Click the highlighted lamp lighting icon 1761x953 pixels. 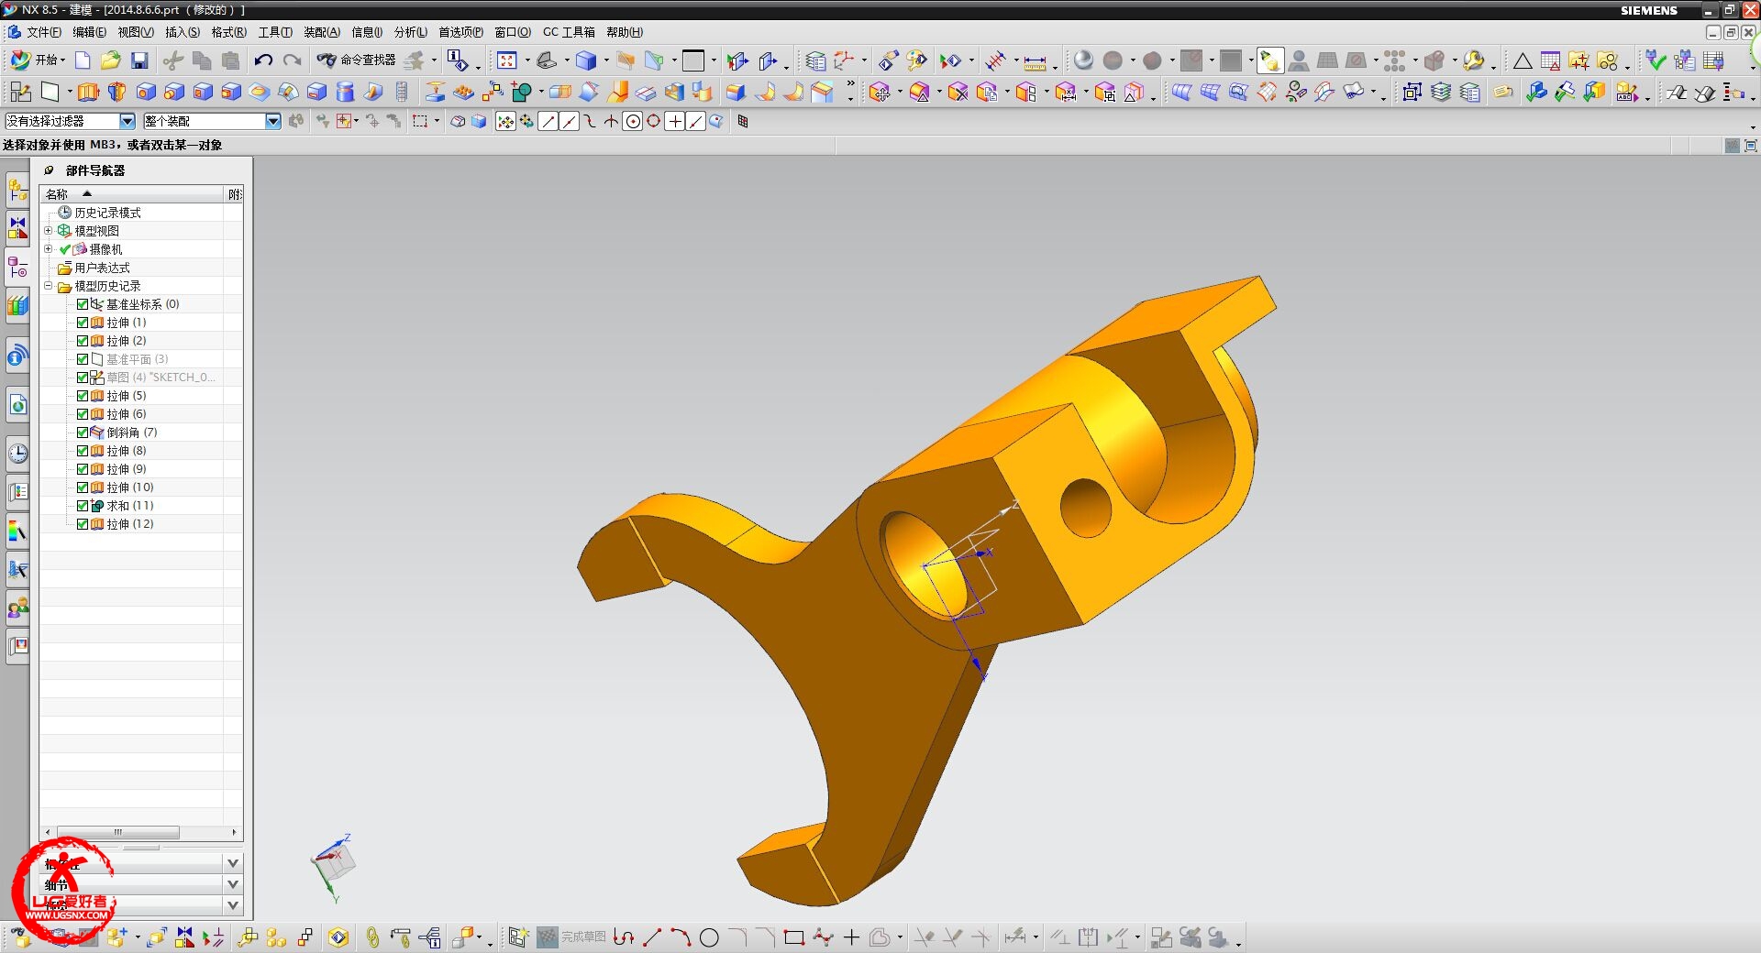pos(1269,60)
